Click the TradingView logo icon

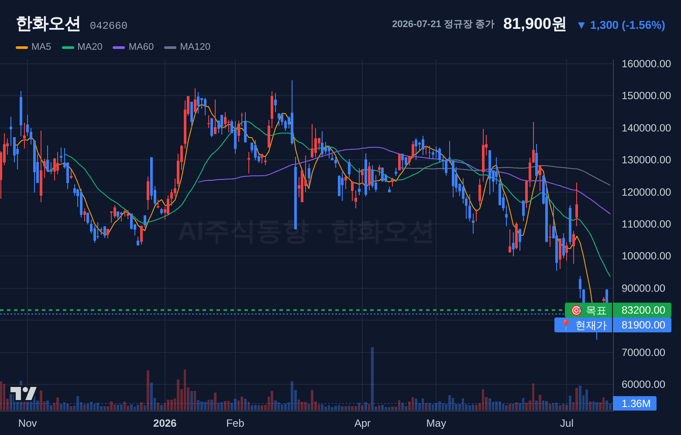[x=23, y=394]
